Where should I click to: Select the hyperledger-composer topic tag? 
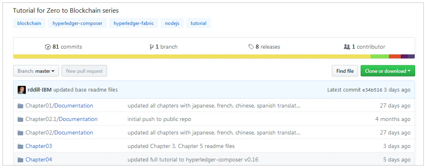click(x=78, y=23)
